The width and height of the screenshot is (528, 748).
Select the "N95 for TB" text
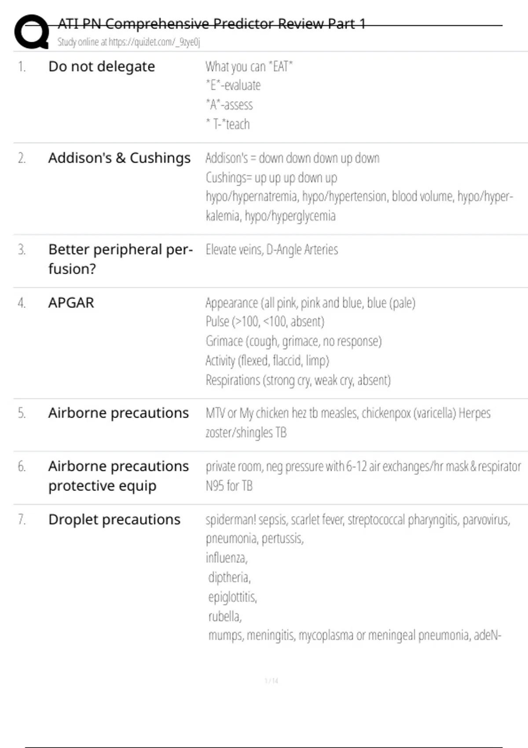(x=229, y=486)
